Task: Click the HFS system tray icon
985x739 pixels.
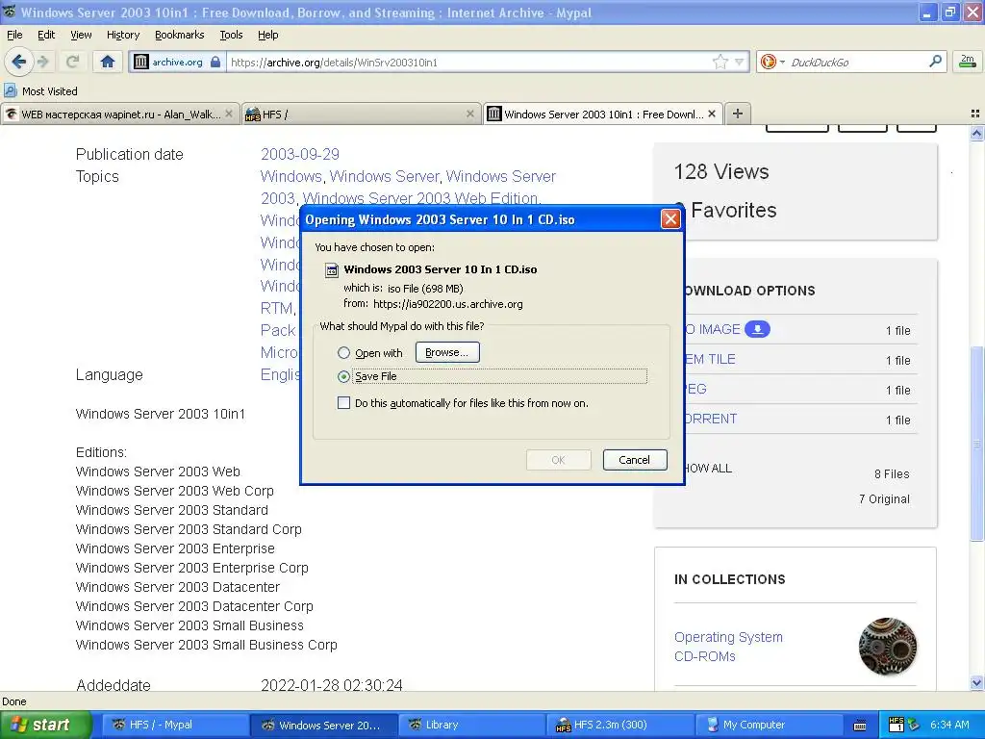Action: coord(897,725)
